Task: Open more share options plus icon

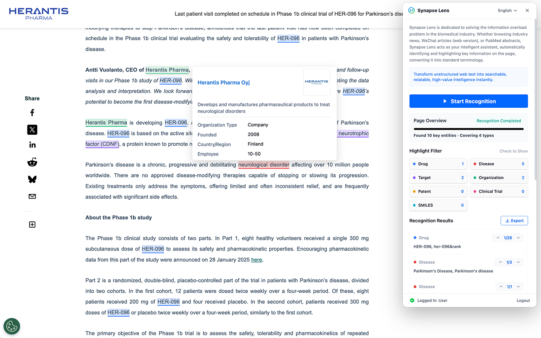Action: (x=32, y=225)
